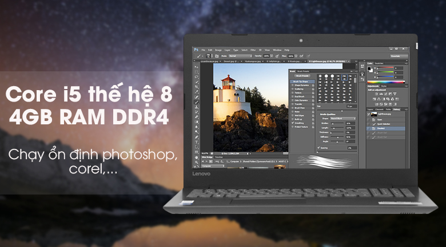Select the Healing Brush tool
The image size is (446, 247).
pos(196,97)
